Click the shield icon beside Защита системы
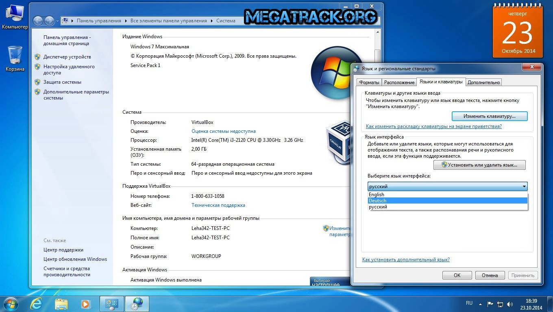Viewport: 553px width, 312px height. pyautogui.click(x=37, y=82)
